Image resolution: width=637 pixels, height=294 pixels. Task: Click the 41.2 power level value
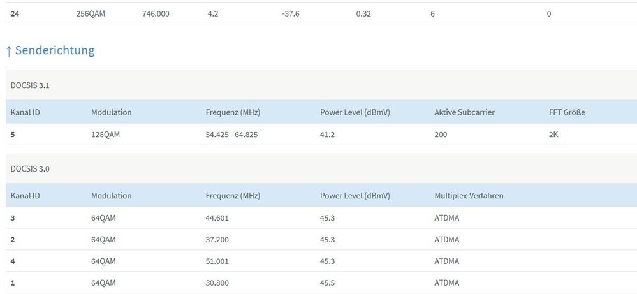[328, 135]
